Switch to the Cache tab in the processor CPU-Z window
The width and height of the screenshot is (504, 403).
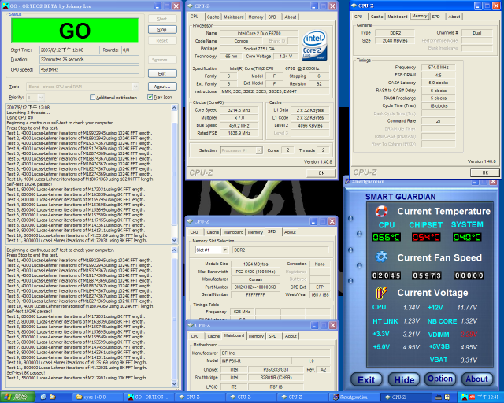point(213,17)
